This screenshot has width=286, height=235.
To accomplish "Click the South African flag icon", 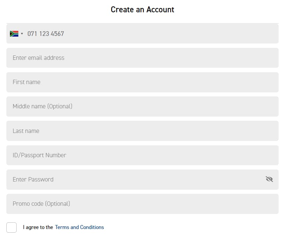I will (x=14, y=34).
